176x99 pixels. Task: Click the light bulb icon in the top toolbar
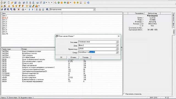point(85,2)
